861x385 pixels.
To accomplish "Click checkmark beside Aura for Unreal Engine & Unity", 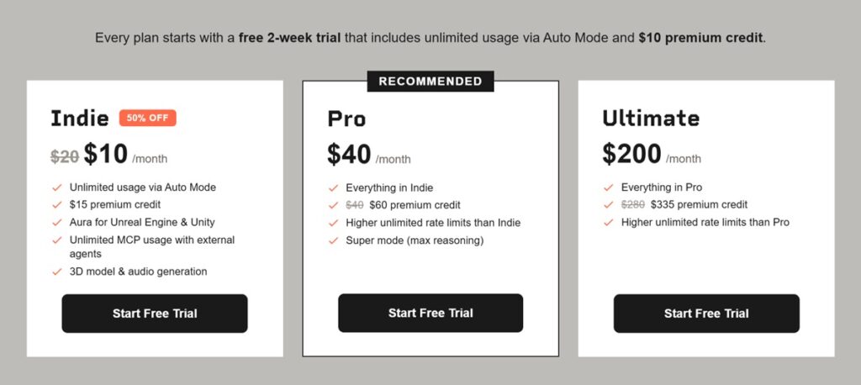I will pyautogui.click(x=57, y=223).
